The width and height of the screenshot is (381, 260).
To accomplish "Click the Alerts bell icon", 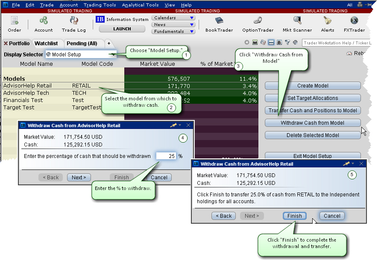I will [x=328, y=21].
